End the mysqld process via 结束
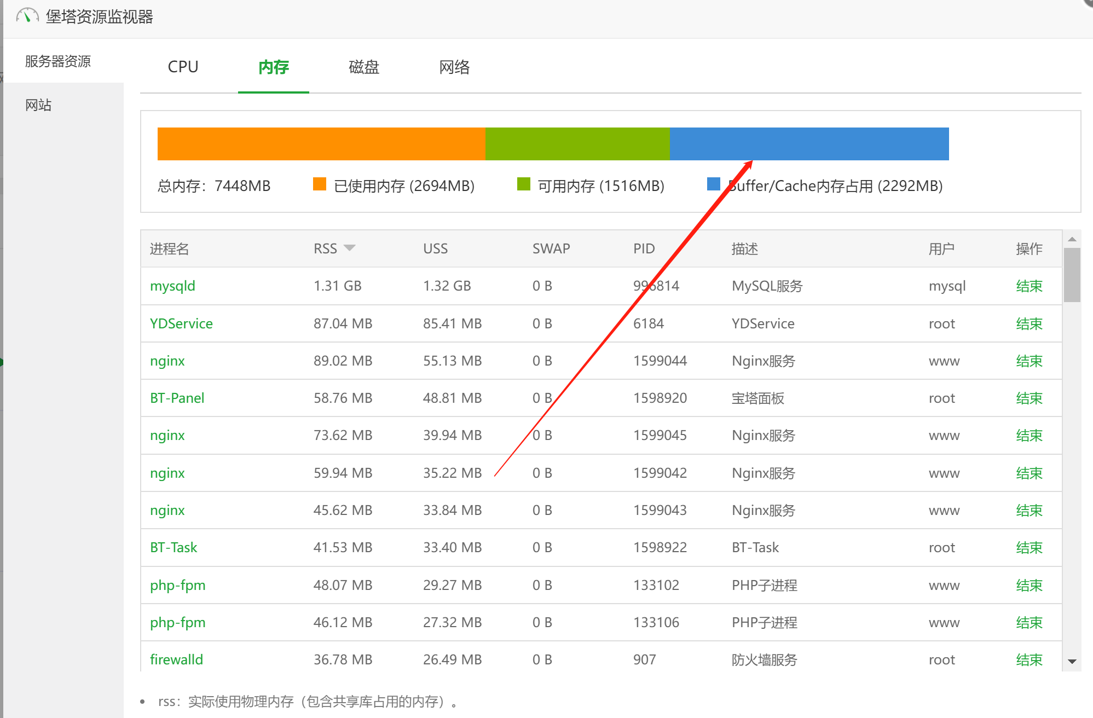The height and width of the screenshot is (718, 1093). [1029, 286]
